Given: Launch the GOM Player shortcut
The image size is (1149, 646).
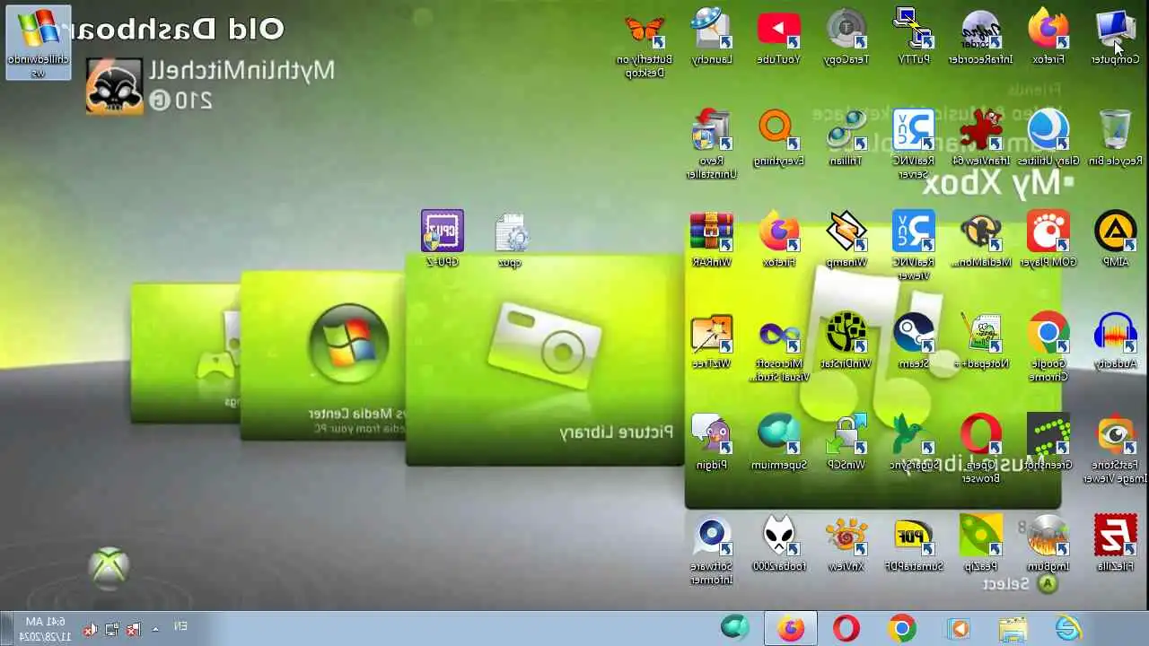Looking at the screenshot, I should point(1048,240).
